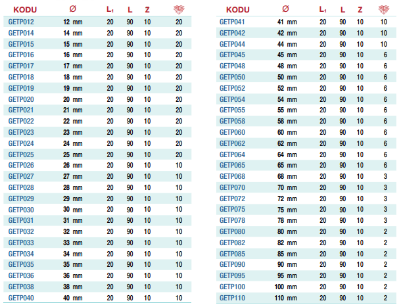
Task: Select product code GETP012
Action: 21,22
